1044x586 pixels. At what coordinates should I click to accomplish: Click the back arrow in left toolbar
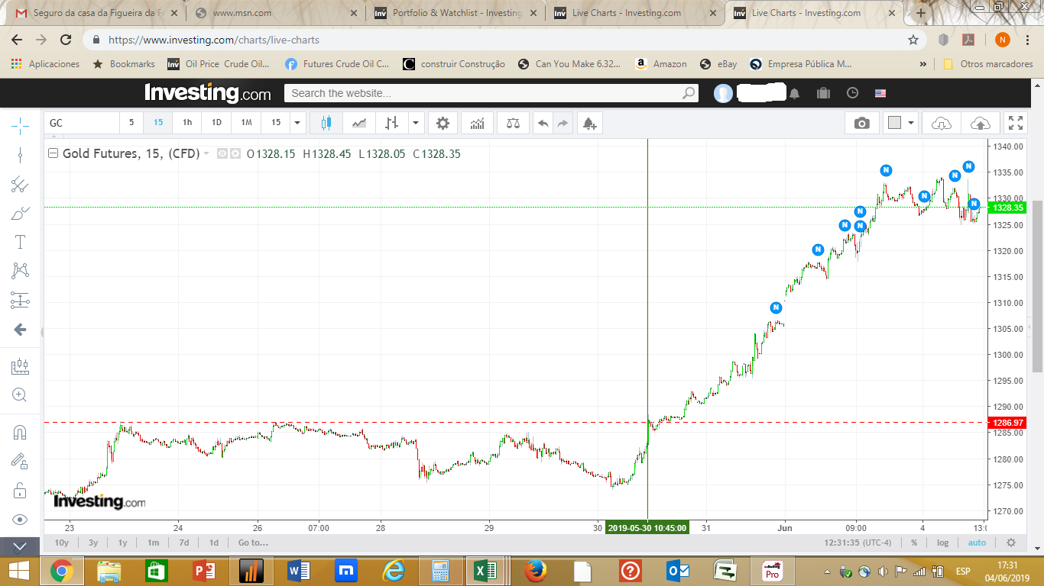[20, 330]
